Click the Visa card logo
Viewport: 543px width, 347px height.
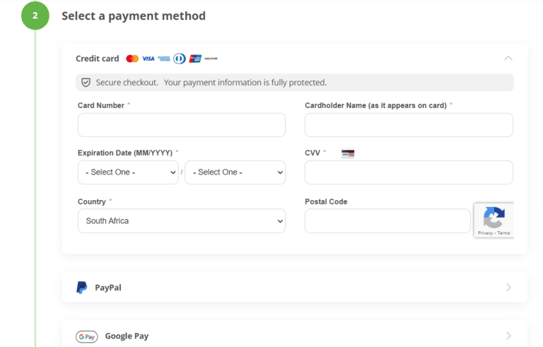click(148, 59)
